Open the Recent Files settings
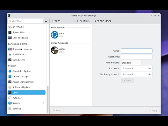This screenshot has width=168, height=126. [x=27, y=33]
